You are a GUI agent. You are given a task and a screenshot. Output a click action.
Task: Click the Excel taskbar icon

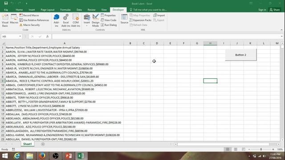[x=81, y=156]
